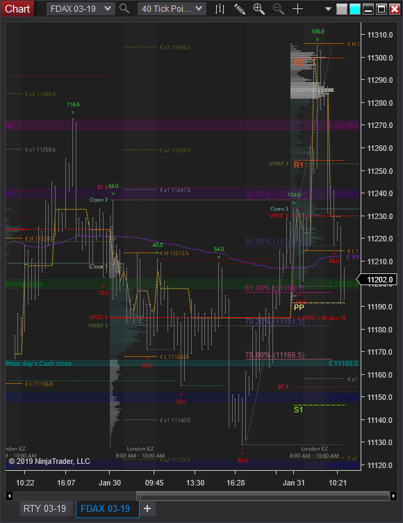Click the 78.60% (11166.5) Fibonacci label
This screenshot has width=403, height=523.
click(x=274, y=355)
